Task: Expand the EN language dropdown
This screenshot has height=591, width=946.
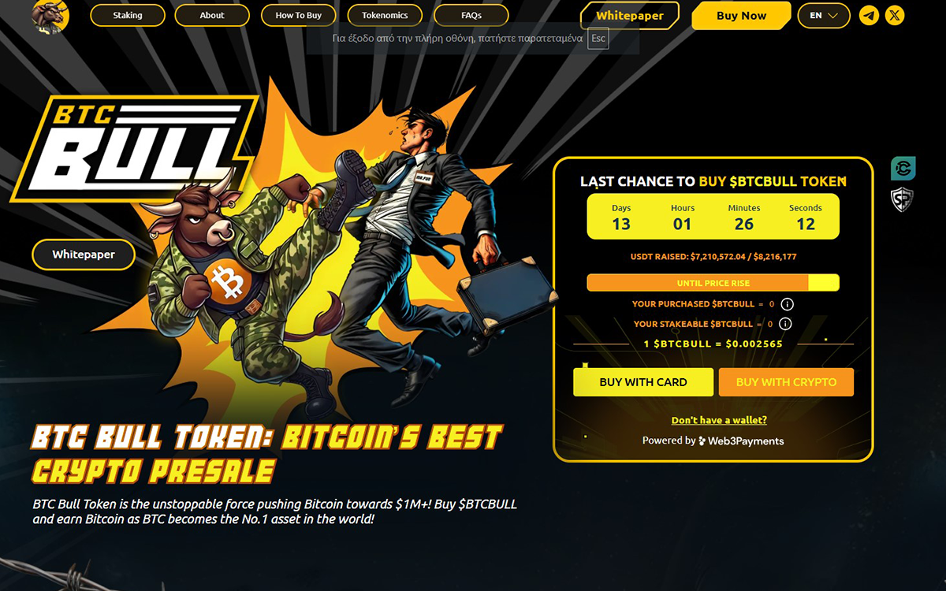Action: 824,15
